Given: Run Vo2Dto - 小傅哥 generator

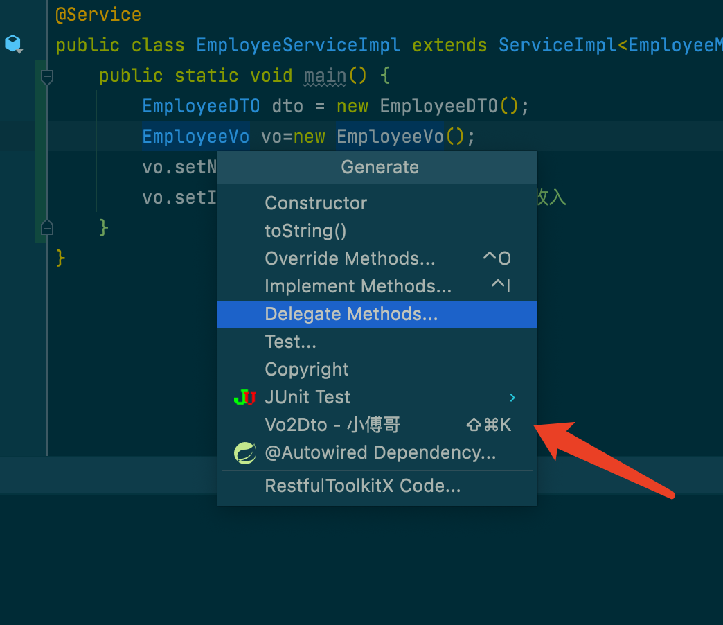Looking at the screenshot, I should click(332, 425).
